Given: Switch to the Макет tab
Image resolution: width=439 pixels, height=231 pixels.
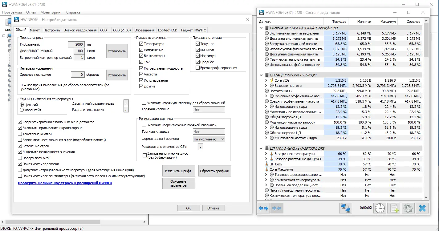Looking at the screenshot, I should pyautogui.click(x=35, y=30).
